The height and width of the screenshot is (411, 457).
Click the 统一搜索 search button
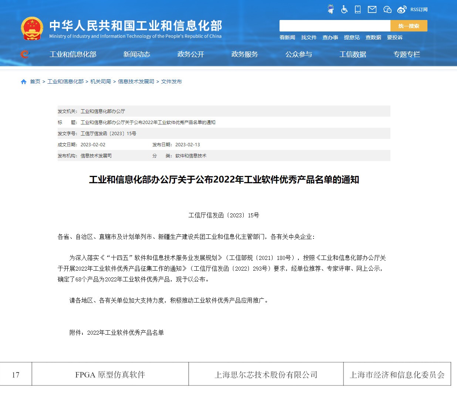coord(409,26)
